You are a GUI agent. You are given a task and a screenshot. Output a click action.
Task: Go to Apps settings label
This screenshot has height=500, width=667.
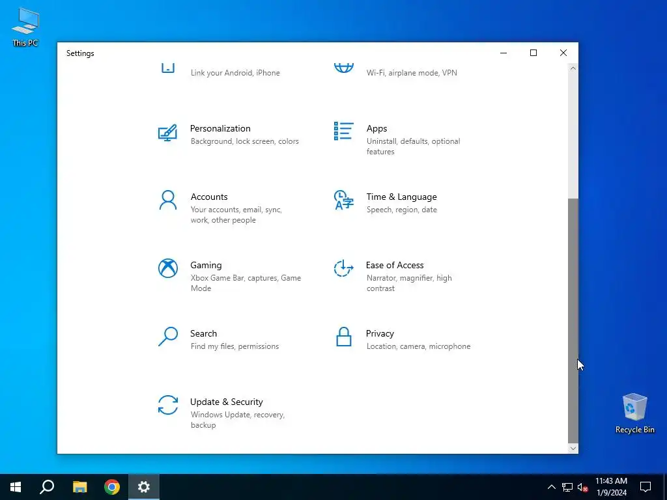[376, 128]
